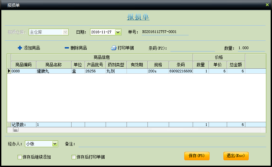Viewport: 272px width, 167px height.
Task: Click the 条码(F2) input field
Action: (193, 48)
